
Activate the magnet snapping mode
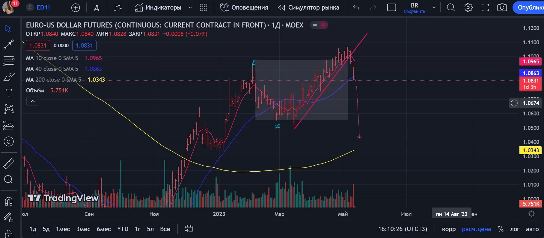pos(8,201)
